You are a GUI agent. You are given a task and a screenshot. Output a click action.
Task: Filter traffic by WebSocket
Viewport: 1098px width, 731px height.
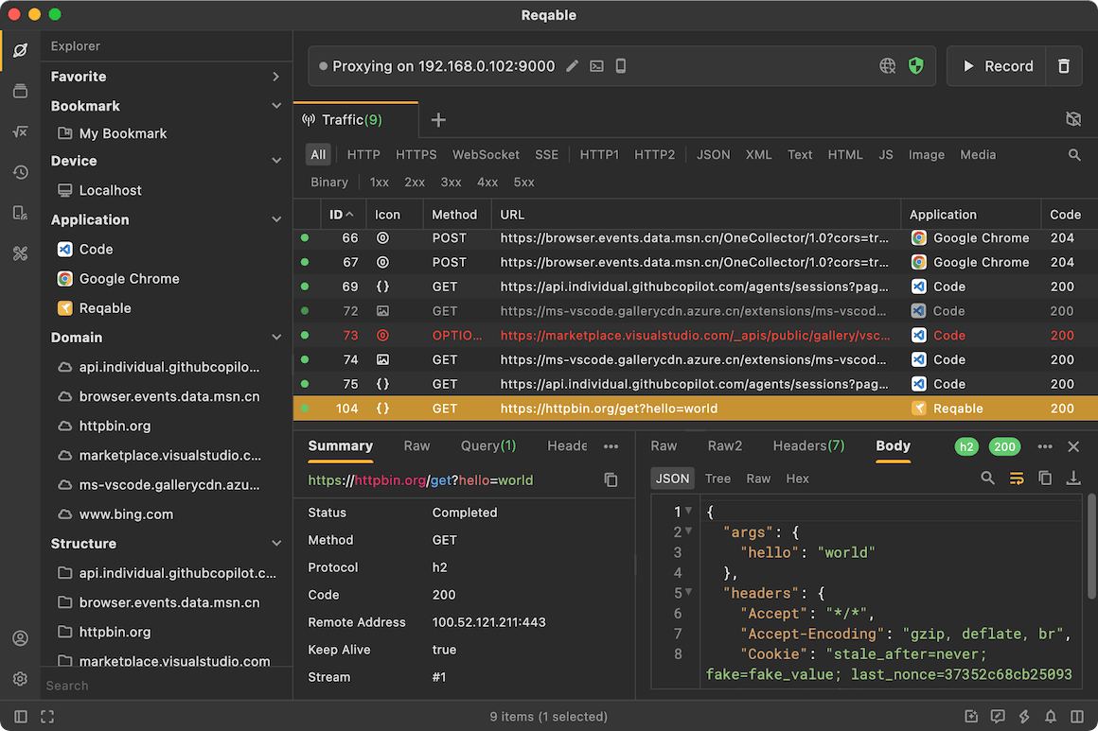point(486,154)
